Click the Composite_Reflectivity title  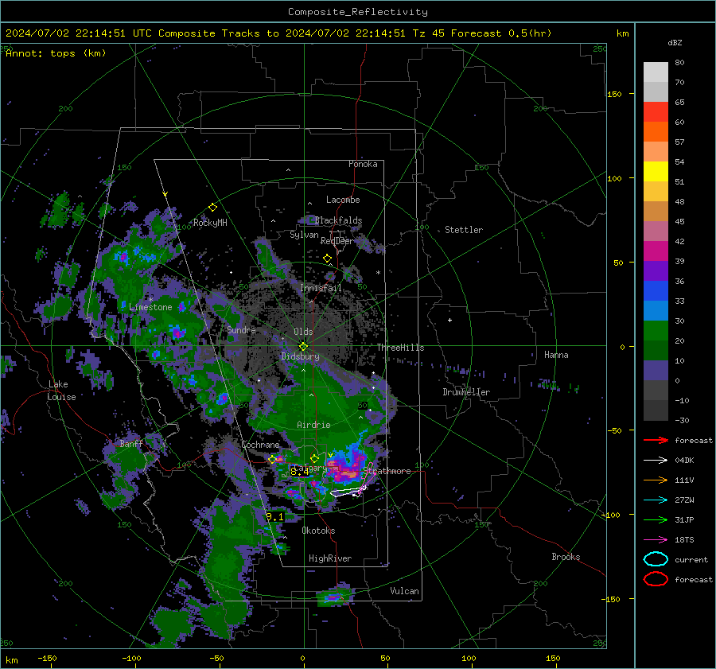click(358, 12)
